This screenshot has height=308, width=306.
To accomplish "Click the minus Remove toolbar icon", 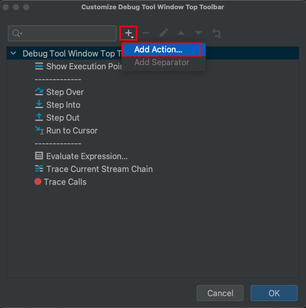I will point(146,33).
